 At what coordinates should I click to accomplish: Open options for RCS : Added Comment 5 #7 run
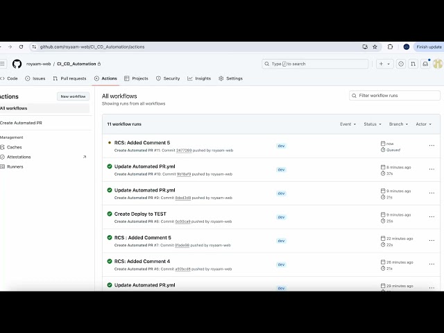[432, 241]
